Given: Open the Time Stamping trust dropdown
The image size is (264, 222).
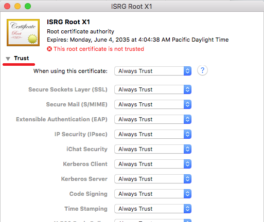Looking at the screenshot, I should pos(153,209).
